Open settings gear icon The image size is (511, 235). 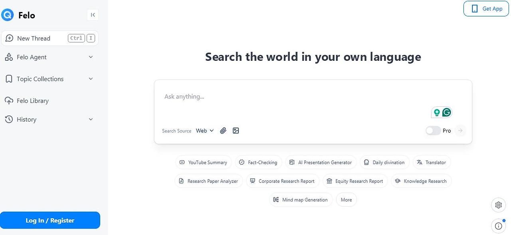498,205
